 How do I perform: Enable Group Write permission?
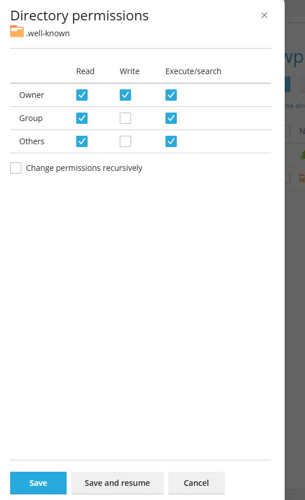click(125, 118)
